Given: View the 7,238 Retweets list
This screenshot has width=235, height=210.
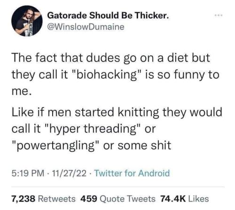Looking at the screenshot, I should pos(43,199).
